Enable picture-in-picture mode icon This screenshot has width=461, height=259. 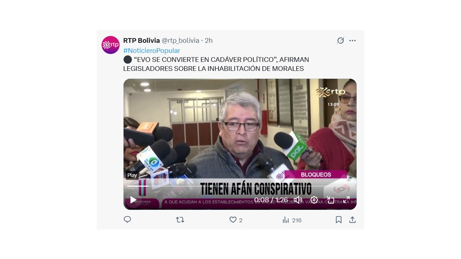click(330, 200)
